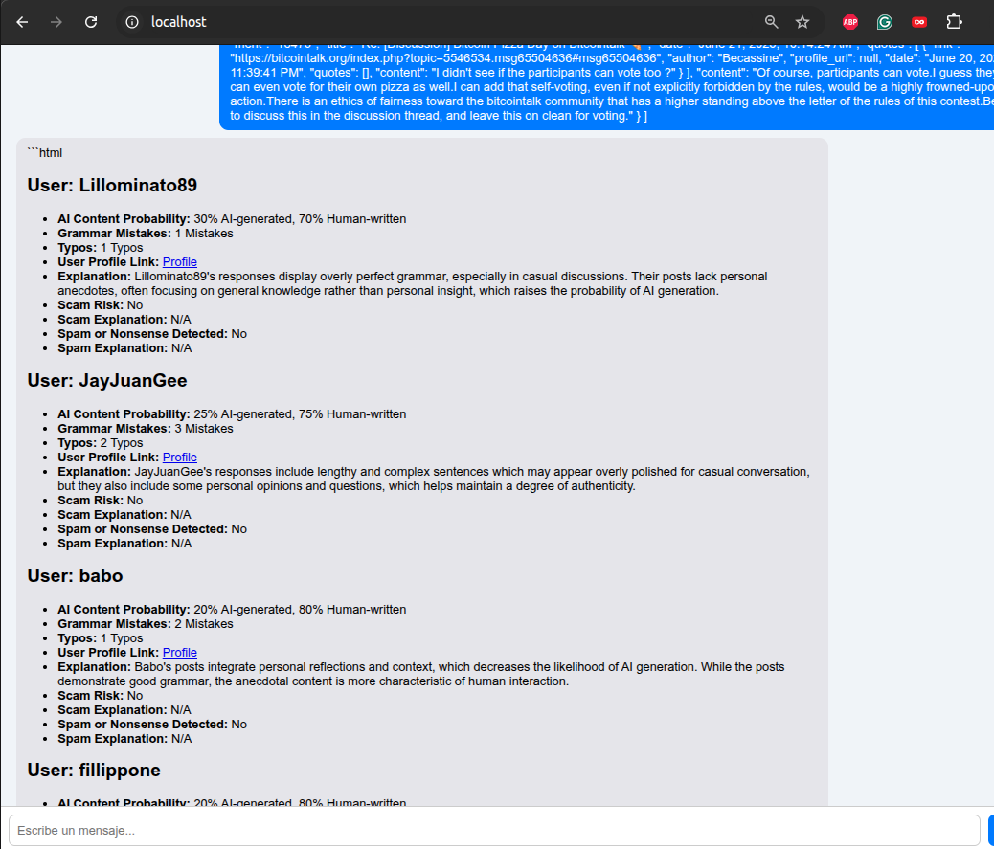Open the zoom magnifier icon in address bar
Image resolution: width=994 pixels, height=849 pixels.
click(x=771, y=22)
